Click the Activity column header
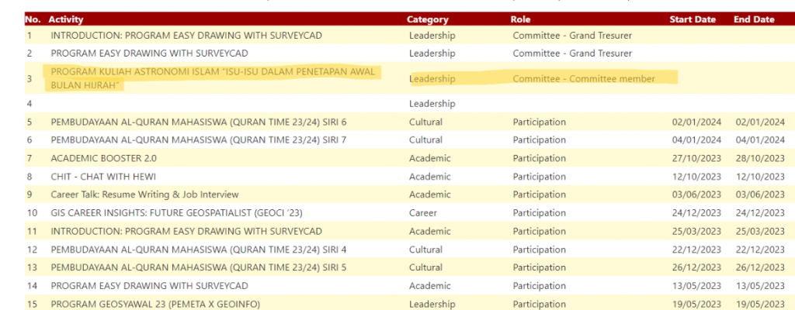Image resolution: width=795 pixels, height=310 pixels. click(x=66, y=19)
